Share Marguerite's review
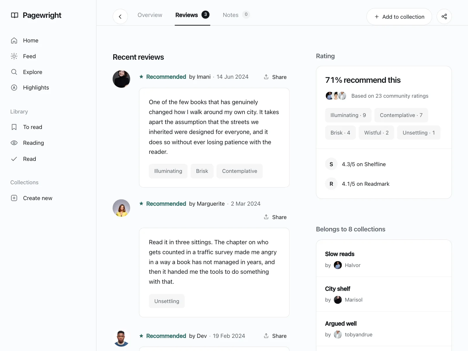 point(275,217)
